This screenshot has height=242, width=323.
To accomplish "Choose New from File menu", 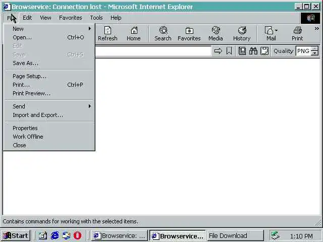I will [x=49, y=29].
